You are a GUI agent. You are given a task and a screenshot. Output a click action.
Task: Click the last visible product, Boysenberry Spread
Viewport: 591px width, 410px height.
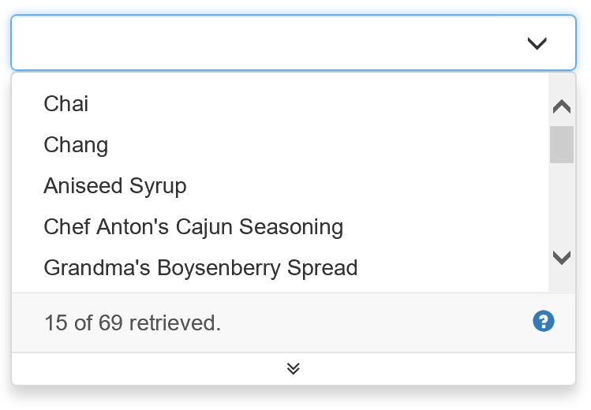tap(200, 267)
